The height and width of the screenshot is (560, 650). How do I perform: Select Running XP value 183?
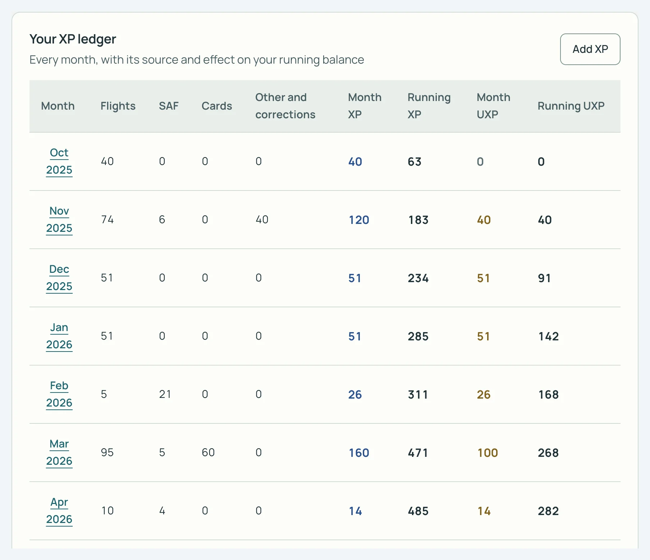pyautogui.click(x=418, y=220)
